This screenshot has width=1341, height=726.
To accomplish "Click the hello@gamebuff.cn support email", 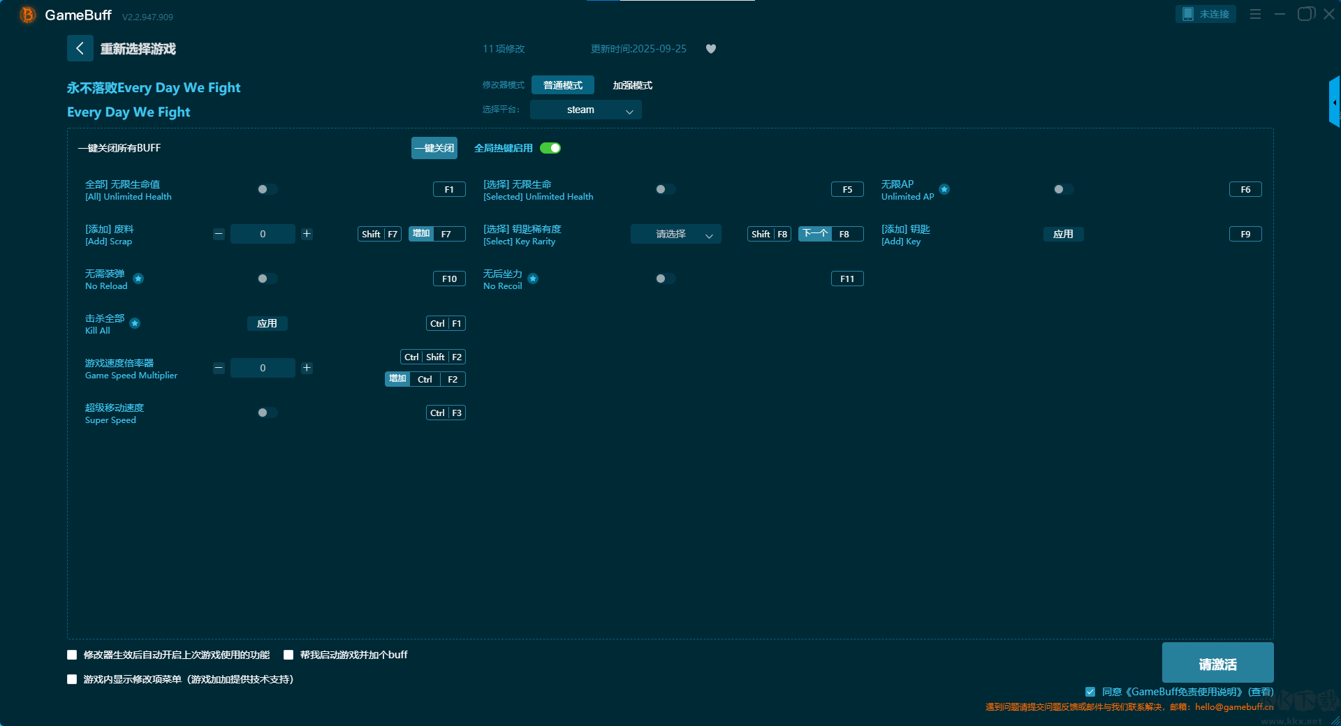I will pyautogui.click(x=1234, y=706).
